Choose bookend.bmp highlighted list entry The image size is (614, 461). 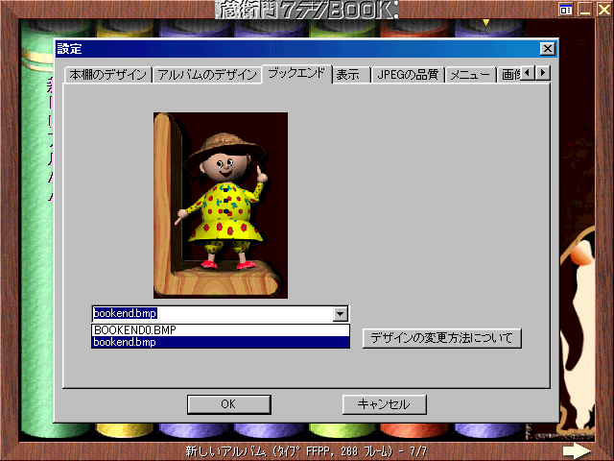[221, 342]
